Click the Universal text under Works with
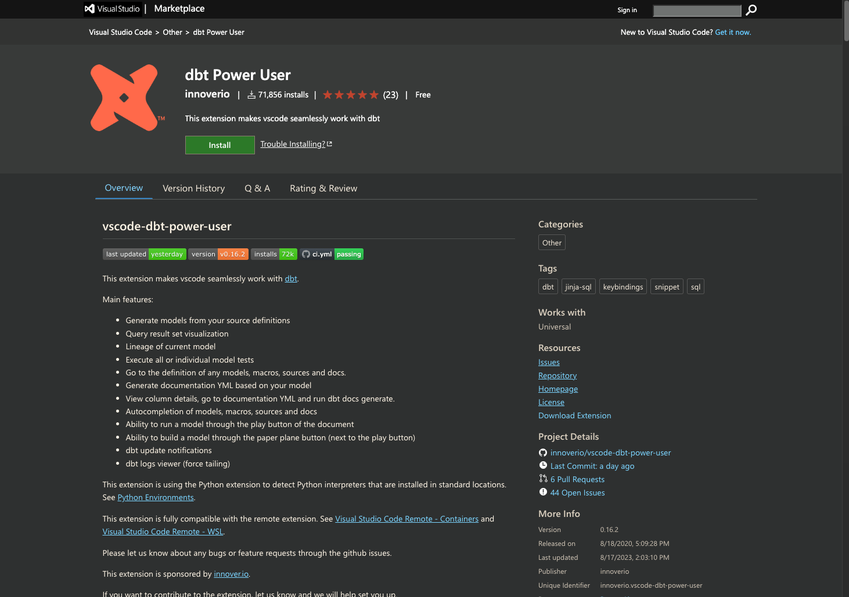 click(555, 327)
